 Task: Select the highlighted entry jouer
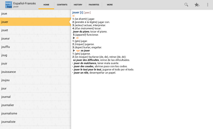[35, 22]
